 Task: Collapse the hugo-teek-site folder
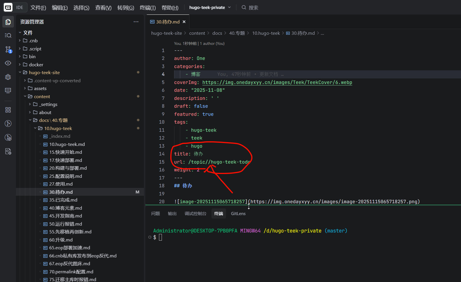44,73
